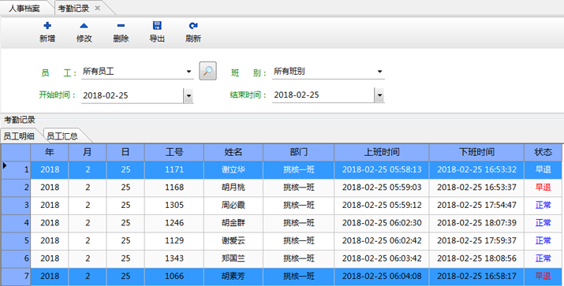The image size is (564, 286).
Task: Select row header number 1
Action: 16,170
